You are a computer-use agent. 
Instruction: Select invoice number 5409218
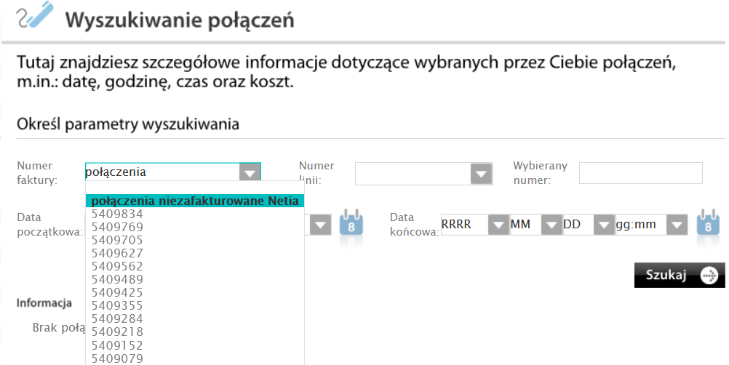(117, 332)
